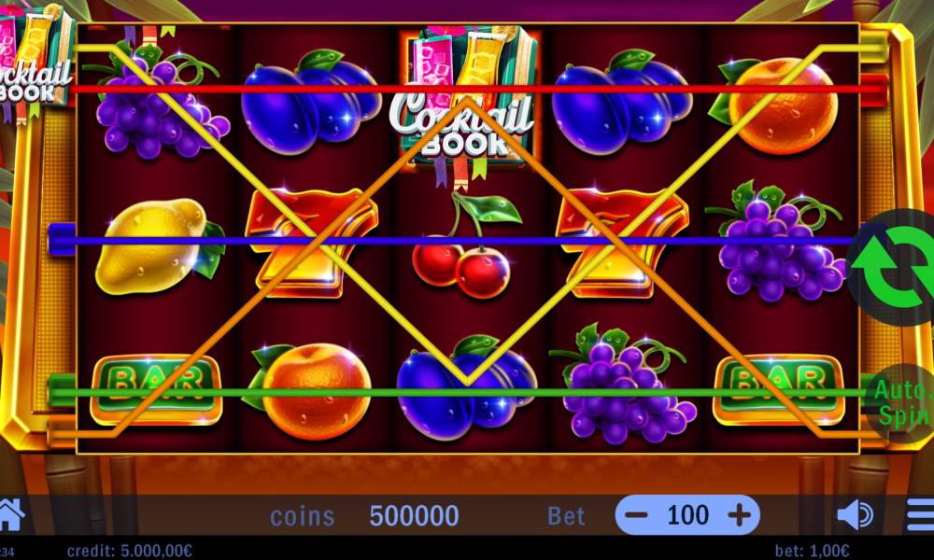Click the left green BAR symbol
The width and height of the screenshot is (934, 560).
[x=157, y=390]
